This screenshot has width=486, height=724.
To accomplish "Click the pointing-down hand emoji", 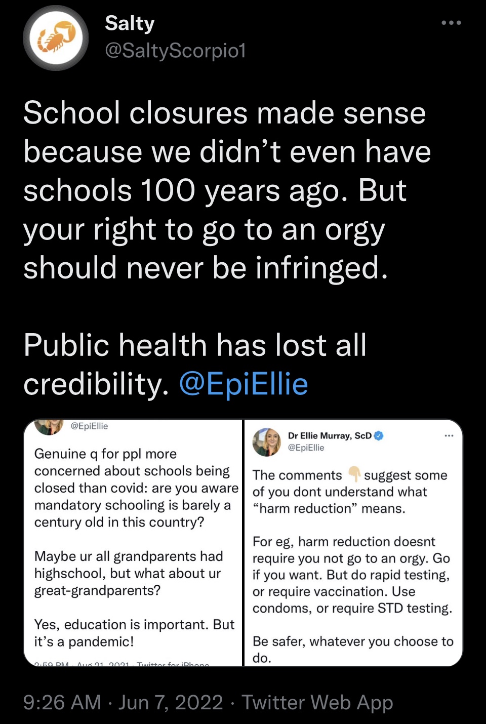I will click(x=354, y=474).
